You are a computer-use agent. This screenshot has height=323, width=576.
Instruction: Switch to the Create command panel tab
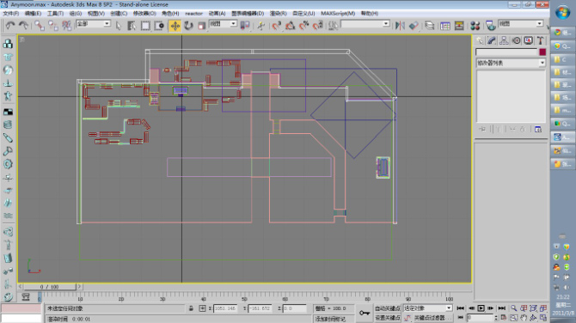point(480,40)
